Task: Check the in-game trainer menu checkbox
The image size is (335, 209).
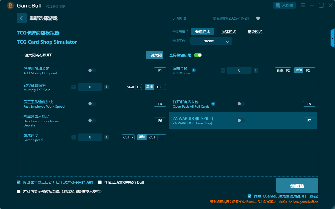Action: [x=19, y=191]
